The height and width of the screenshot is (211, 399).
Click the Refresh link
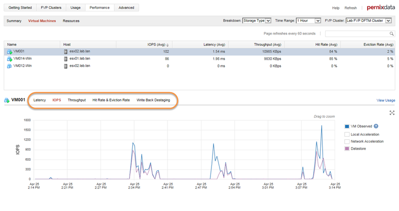(x=351, y=8)
